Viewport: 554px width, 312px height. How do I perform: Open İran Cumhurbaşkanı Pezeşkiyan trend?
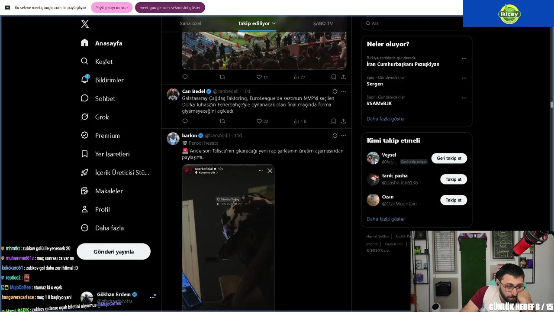point(403,64)
